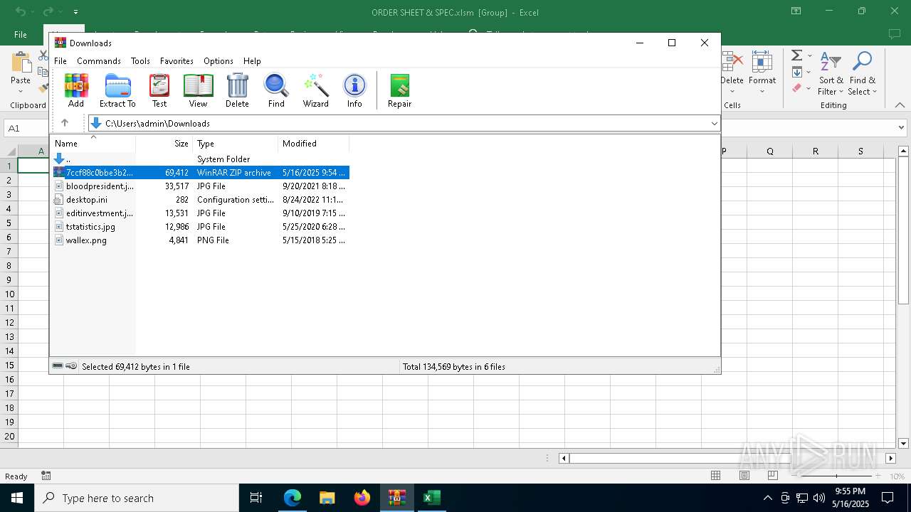Open the Options menu in WinRAR

[x=218, y=61]
